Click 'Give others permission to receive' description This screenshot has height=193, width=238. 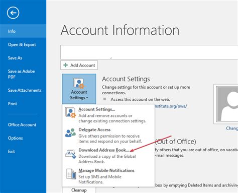109,136
